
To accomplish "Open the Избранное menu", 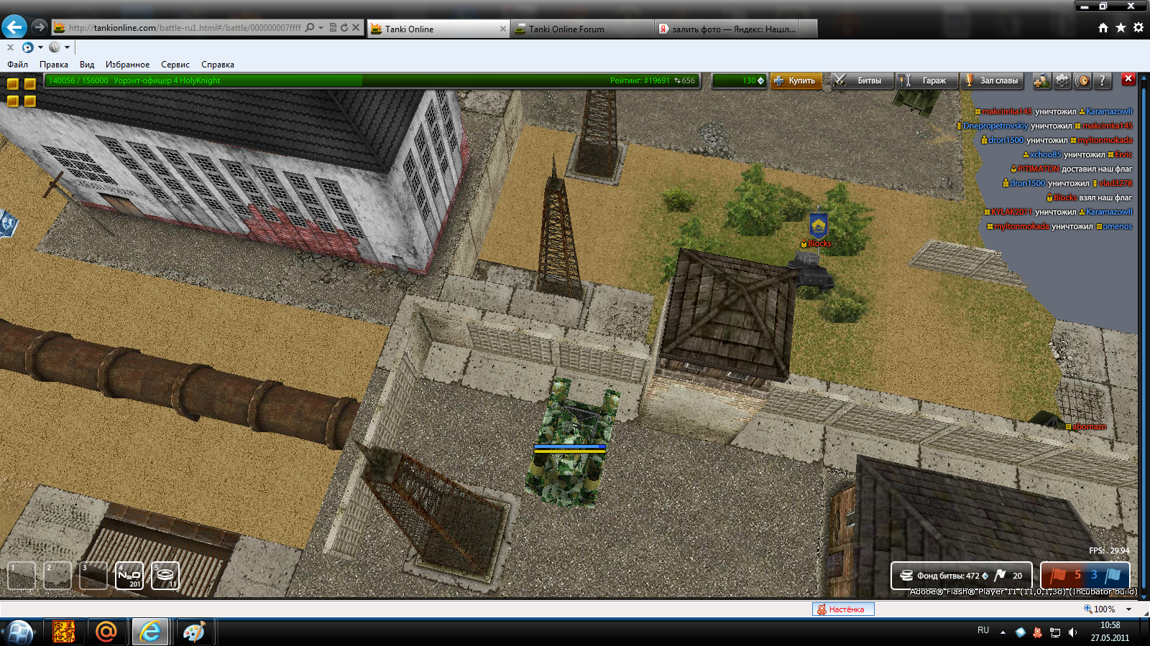I will (x=128, y=65).
